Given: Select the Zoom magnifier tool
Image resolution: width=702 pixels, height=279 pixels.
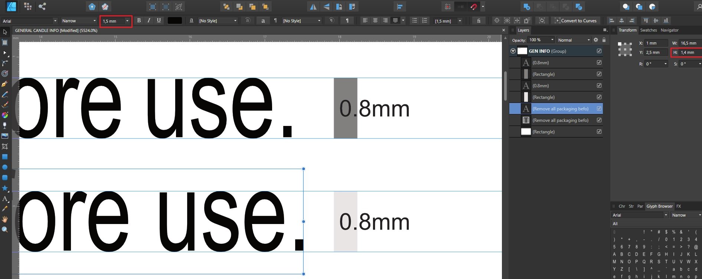Looking at the screenshot, I should (5, 230).
